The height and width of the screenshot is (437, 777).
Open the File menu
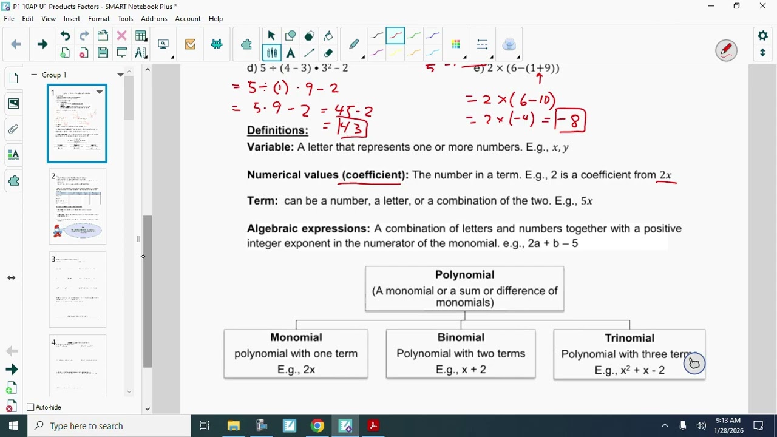[x=9, y=19]
